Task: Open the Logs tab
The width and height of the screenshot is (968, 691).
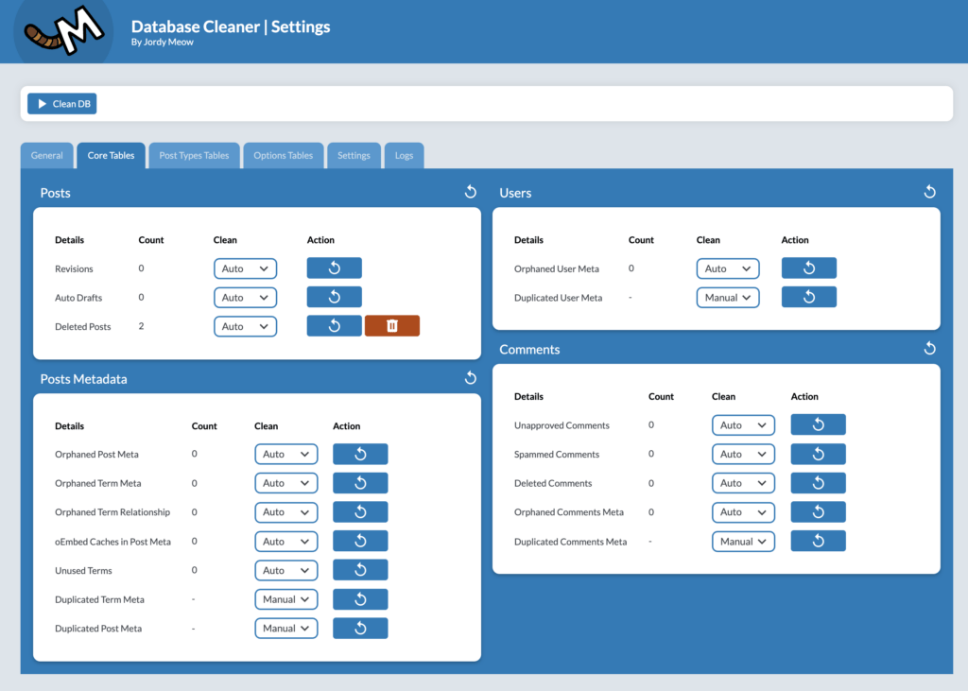Action: tap(404, 155)
